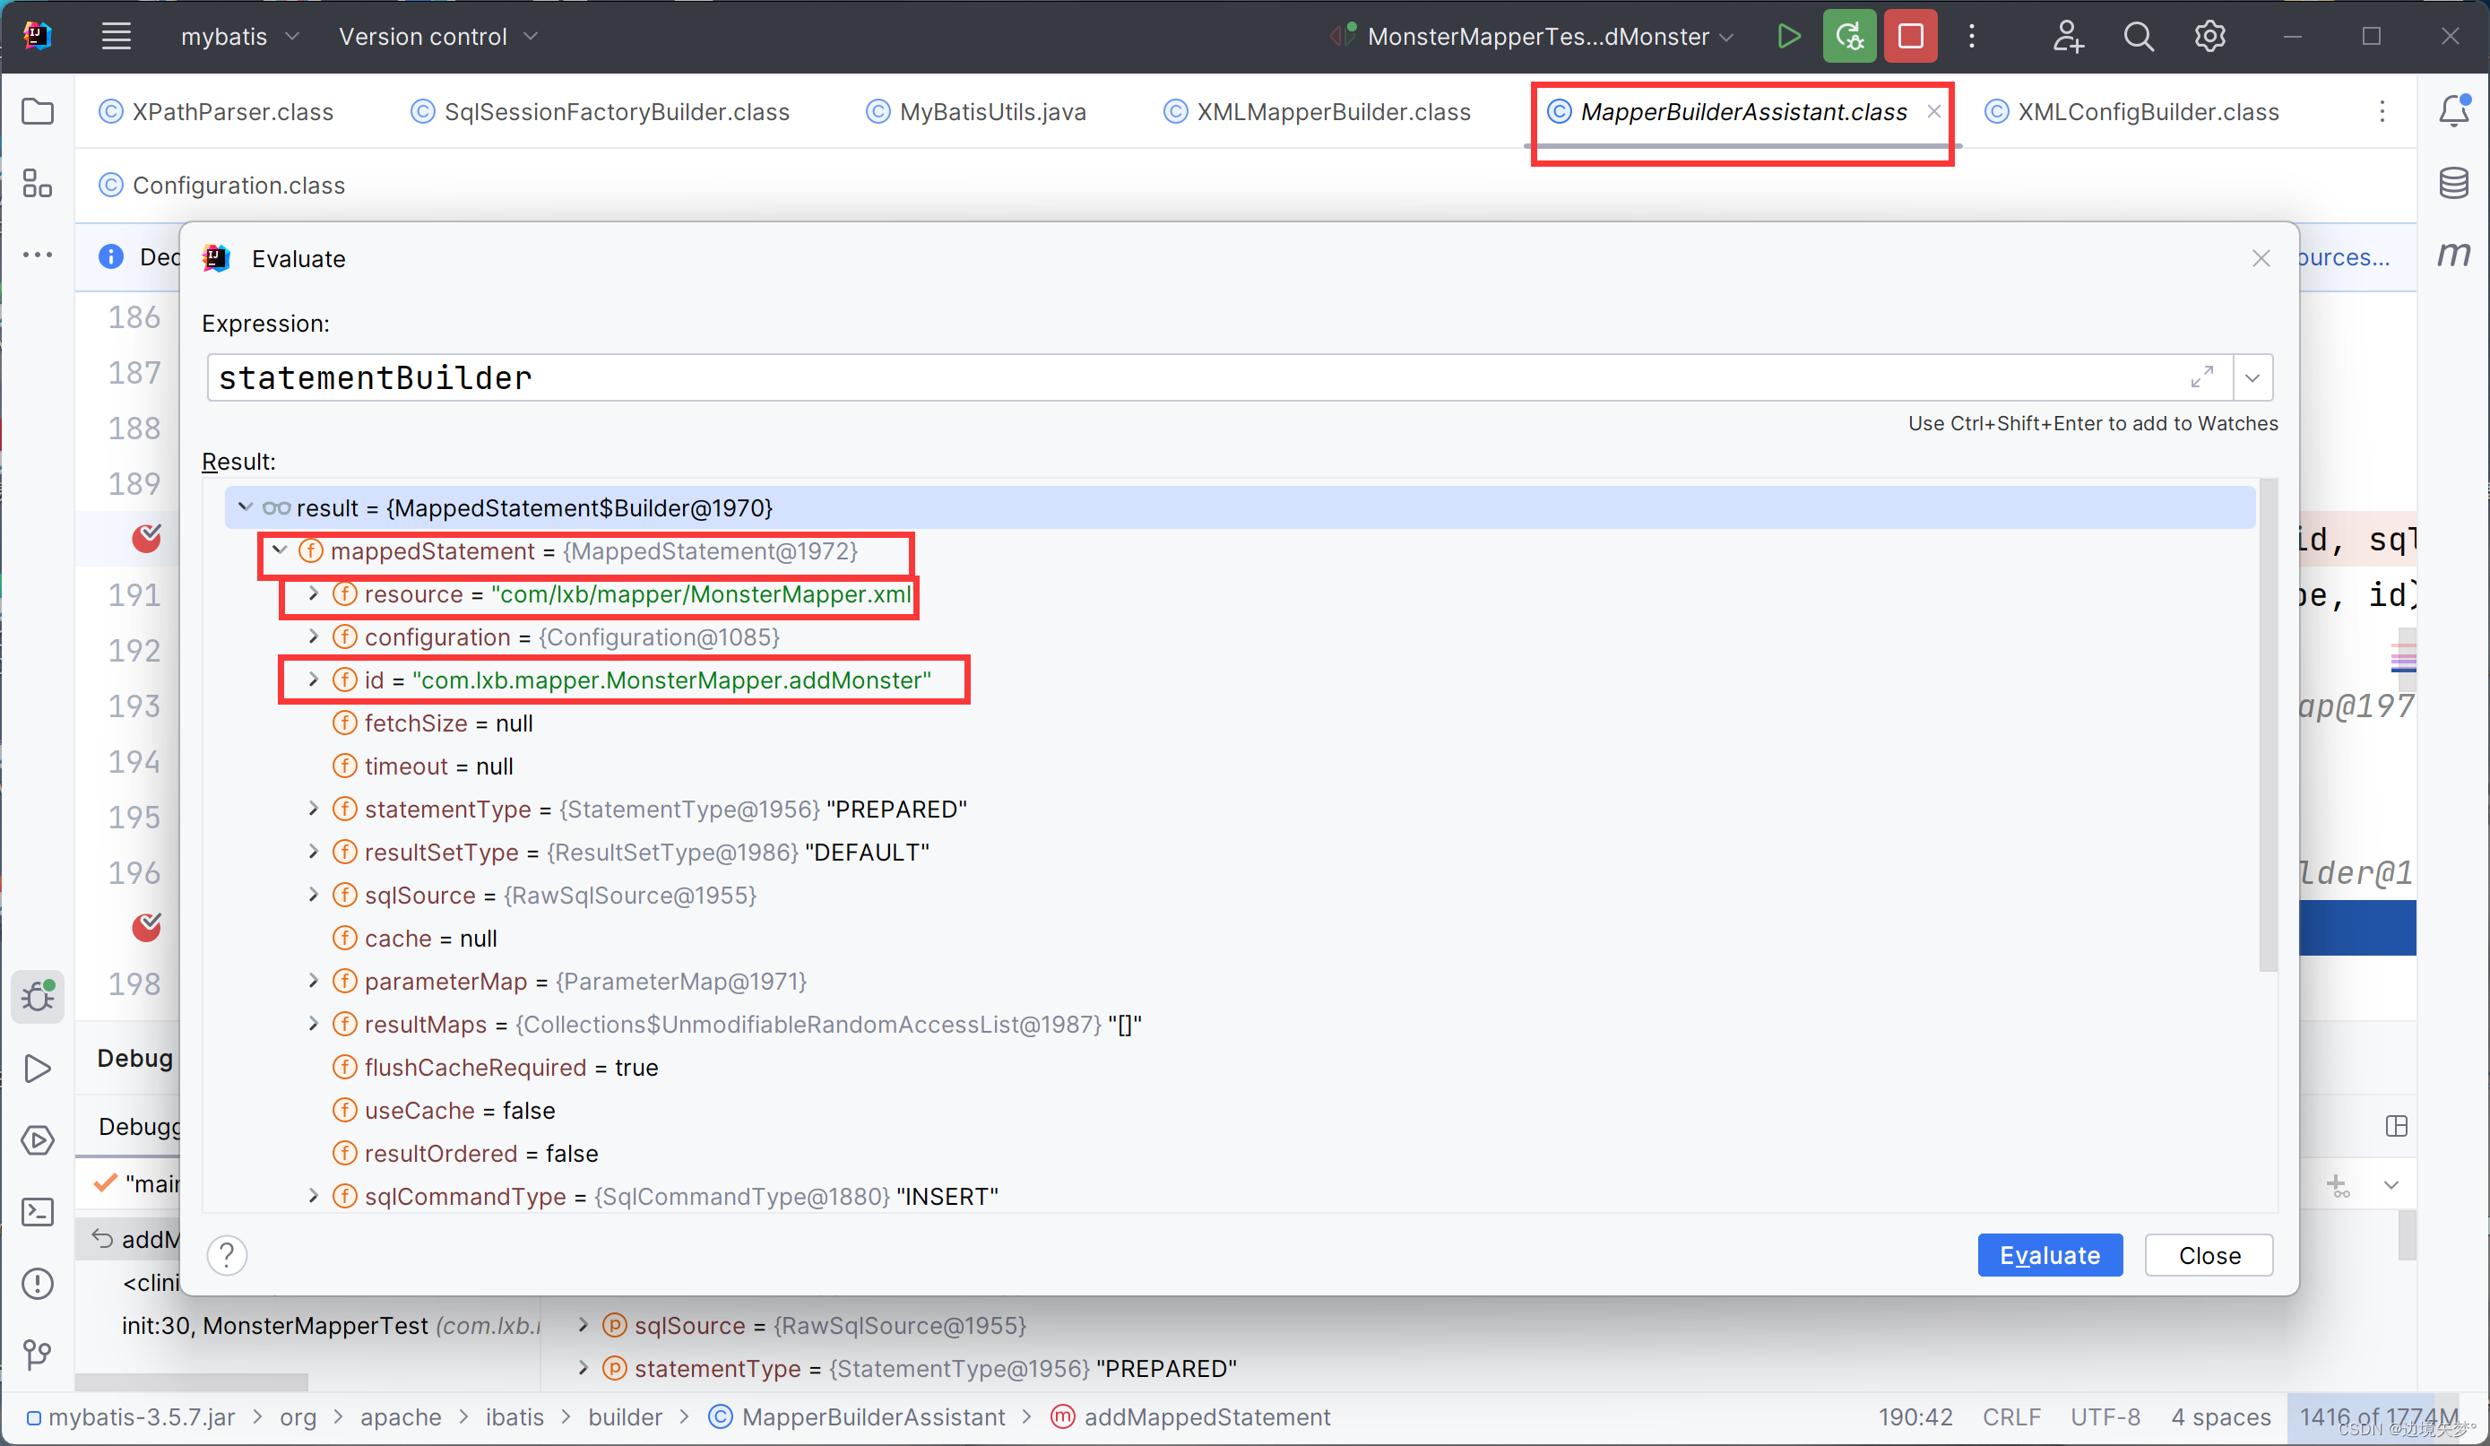
Task: Open the Maven tool window icon
Action: [x=2453, y=255]
